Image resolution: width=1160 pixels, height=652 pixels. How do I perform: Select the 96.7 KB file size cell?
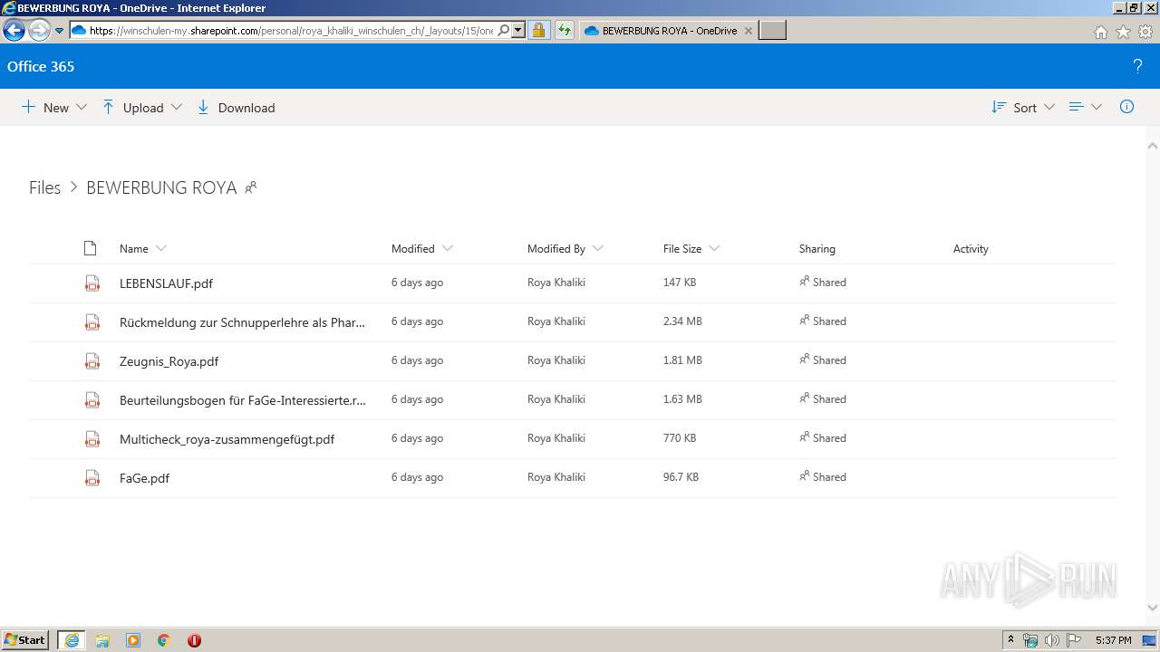[681, 477]
